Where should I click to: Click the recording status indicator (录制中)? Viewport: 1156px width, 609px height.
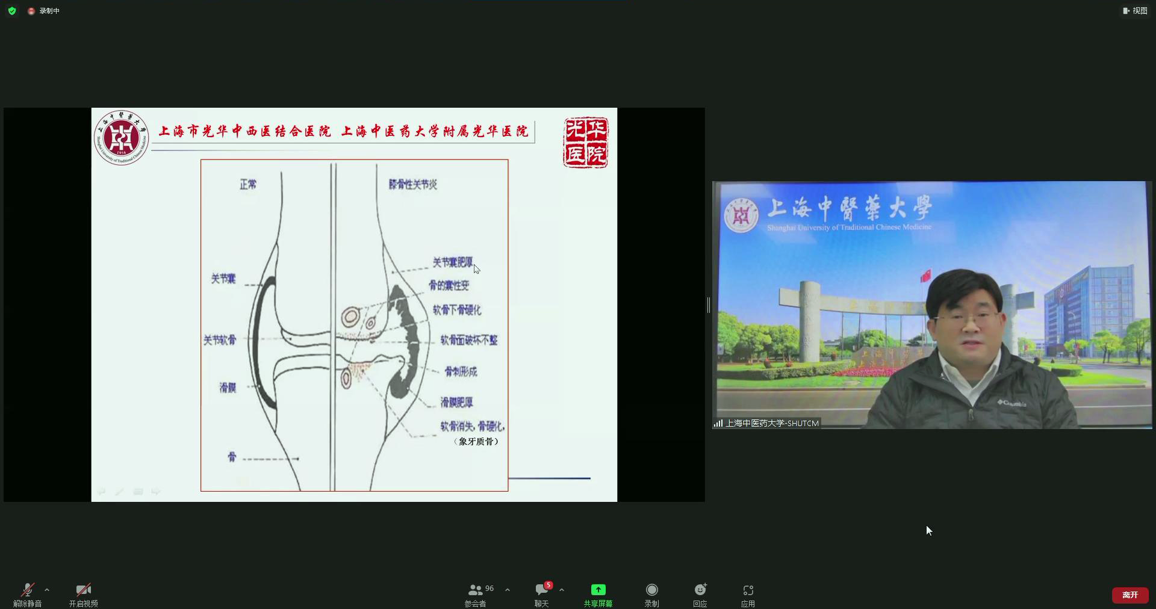(x=44, y=11)
